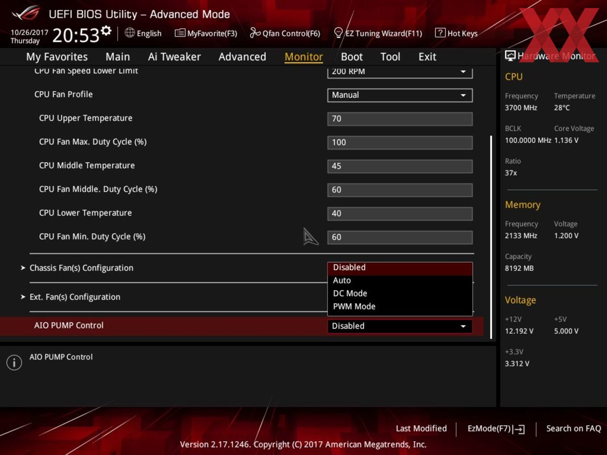Click the info circle icon
This screenshot has width=607, height=455.
pyautogui.click(x=14, y=362)
